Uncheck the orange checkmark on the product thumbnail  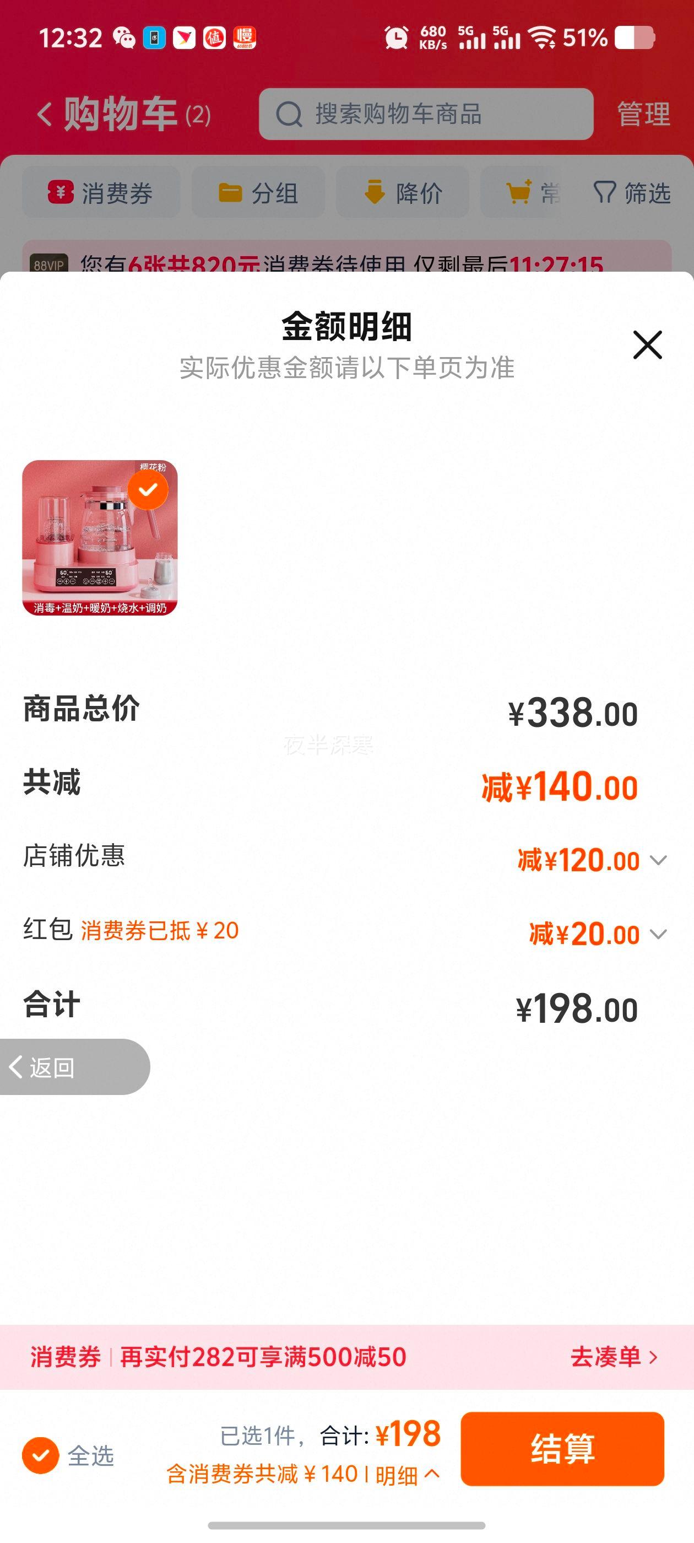click(148, 489)
